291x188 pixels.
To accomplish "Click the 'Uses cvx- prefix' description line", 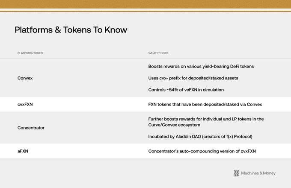I will pyautogui.click(x=193, y=78).
